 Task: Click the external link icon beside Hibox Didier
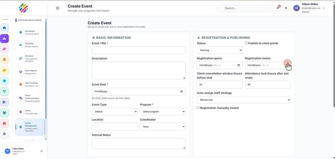[41, 151]
